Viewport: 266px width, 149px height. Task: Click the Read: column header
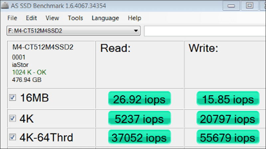pos(115,48)
